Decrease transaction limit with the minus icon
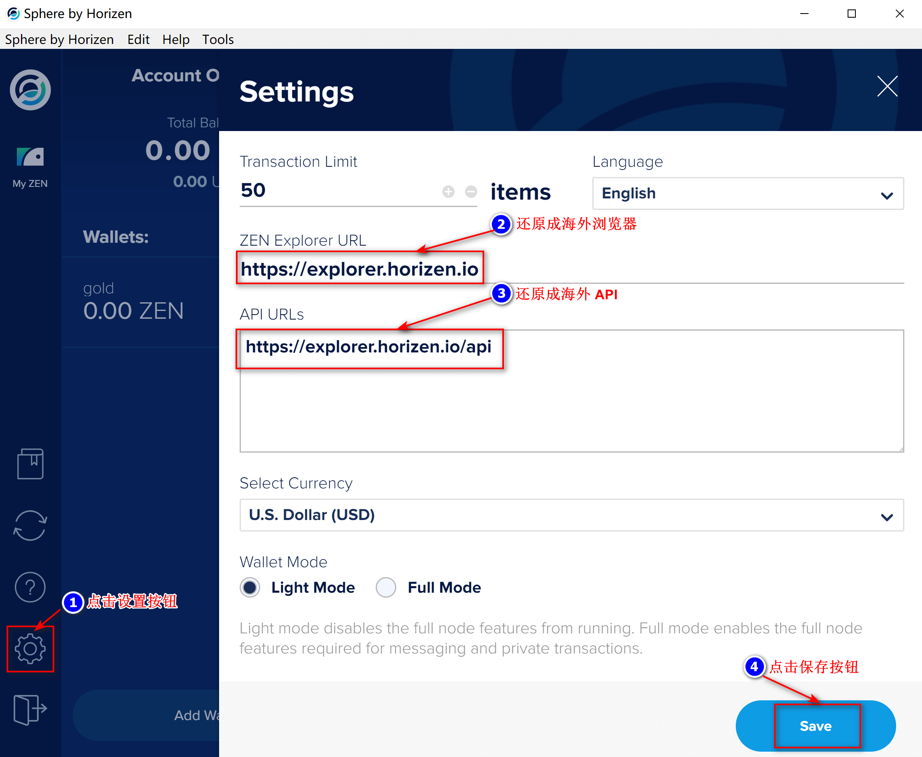 pyautogui.click(x=471, y=191)
